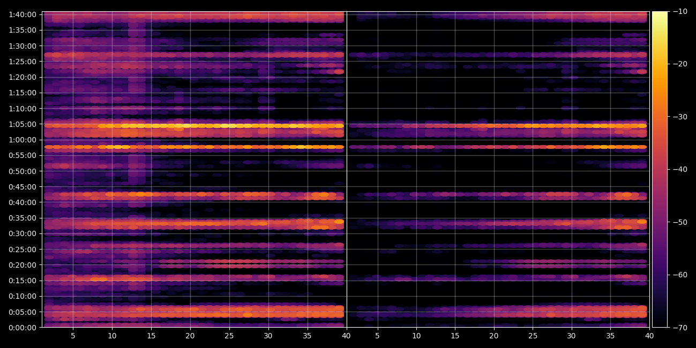Pick the −60 colorbar tick label
Image resolution: width=696 pixels, height=348 pixels.
click(x=680, y=275)
